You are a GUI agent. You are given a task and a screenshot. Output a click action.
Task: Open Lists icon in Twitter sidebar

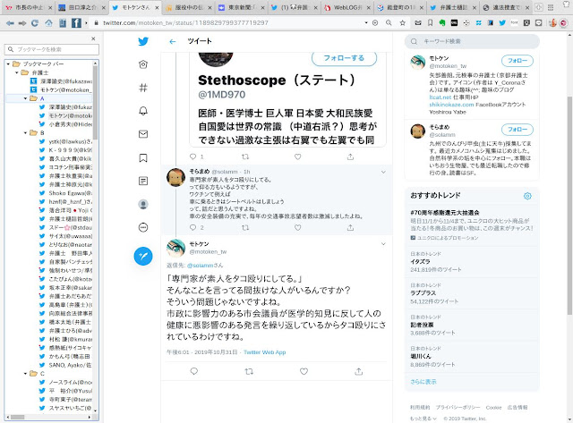click(143, 181)
